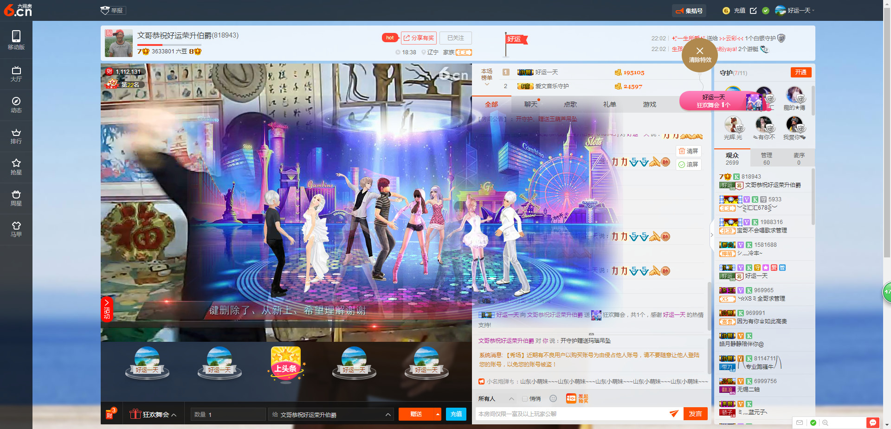Screen dimensions: 891x429
Task: Switch to the 观众 2699 tab
Action: point(732,159)
